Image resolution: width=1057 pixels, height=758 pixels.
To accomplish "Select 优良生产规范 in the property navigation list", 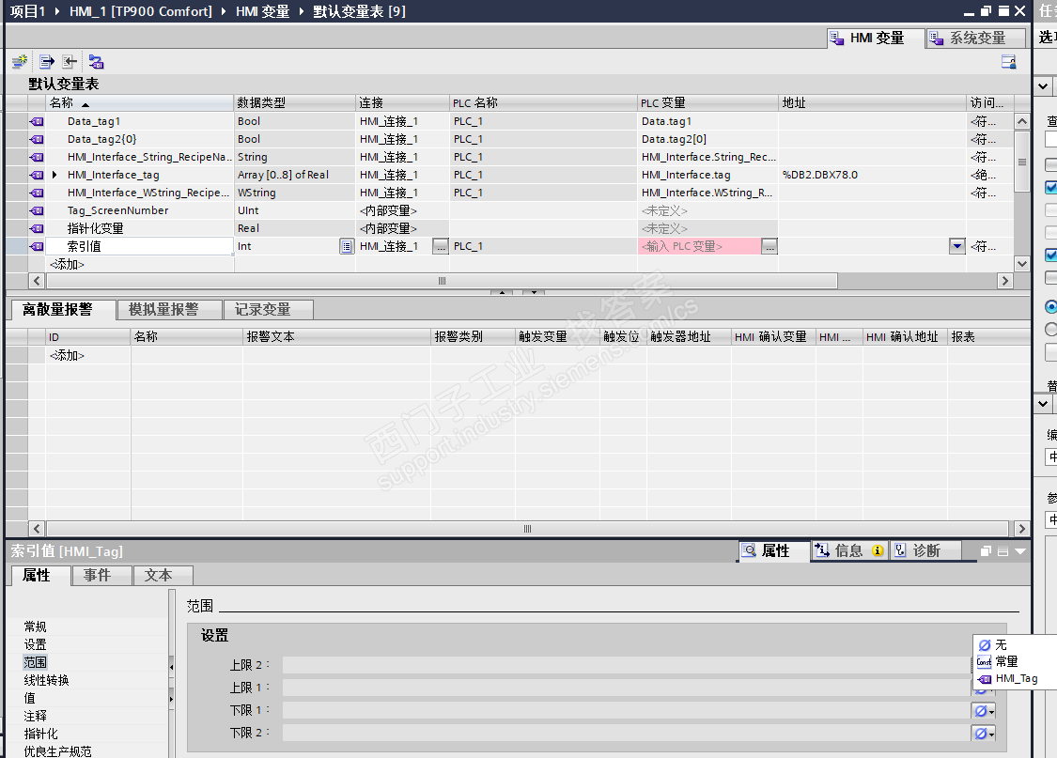I will [x=58, y=751].
